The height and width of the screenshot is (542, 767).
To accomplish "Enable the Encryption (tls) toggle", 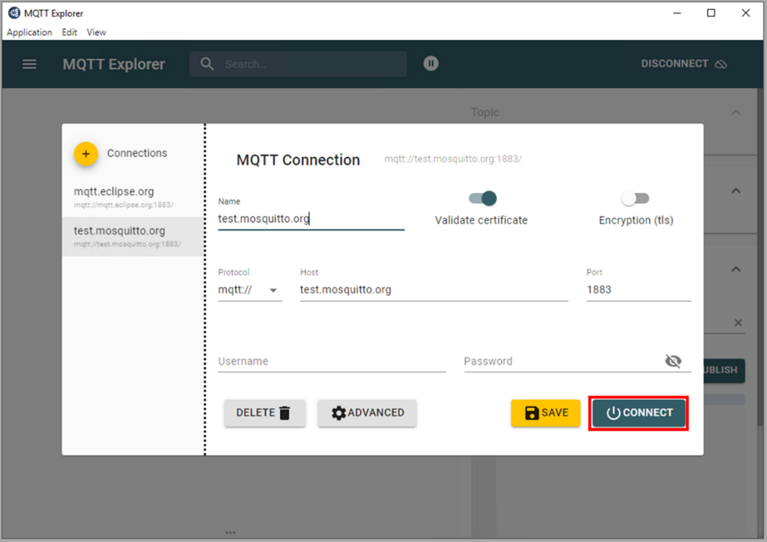I will tap(635, 198).
